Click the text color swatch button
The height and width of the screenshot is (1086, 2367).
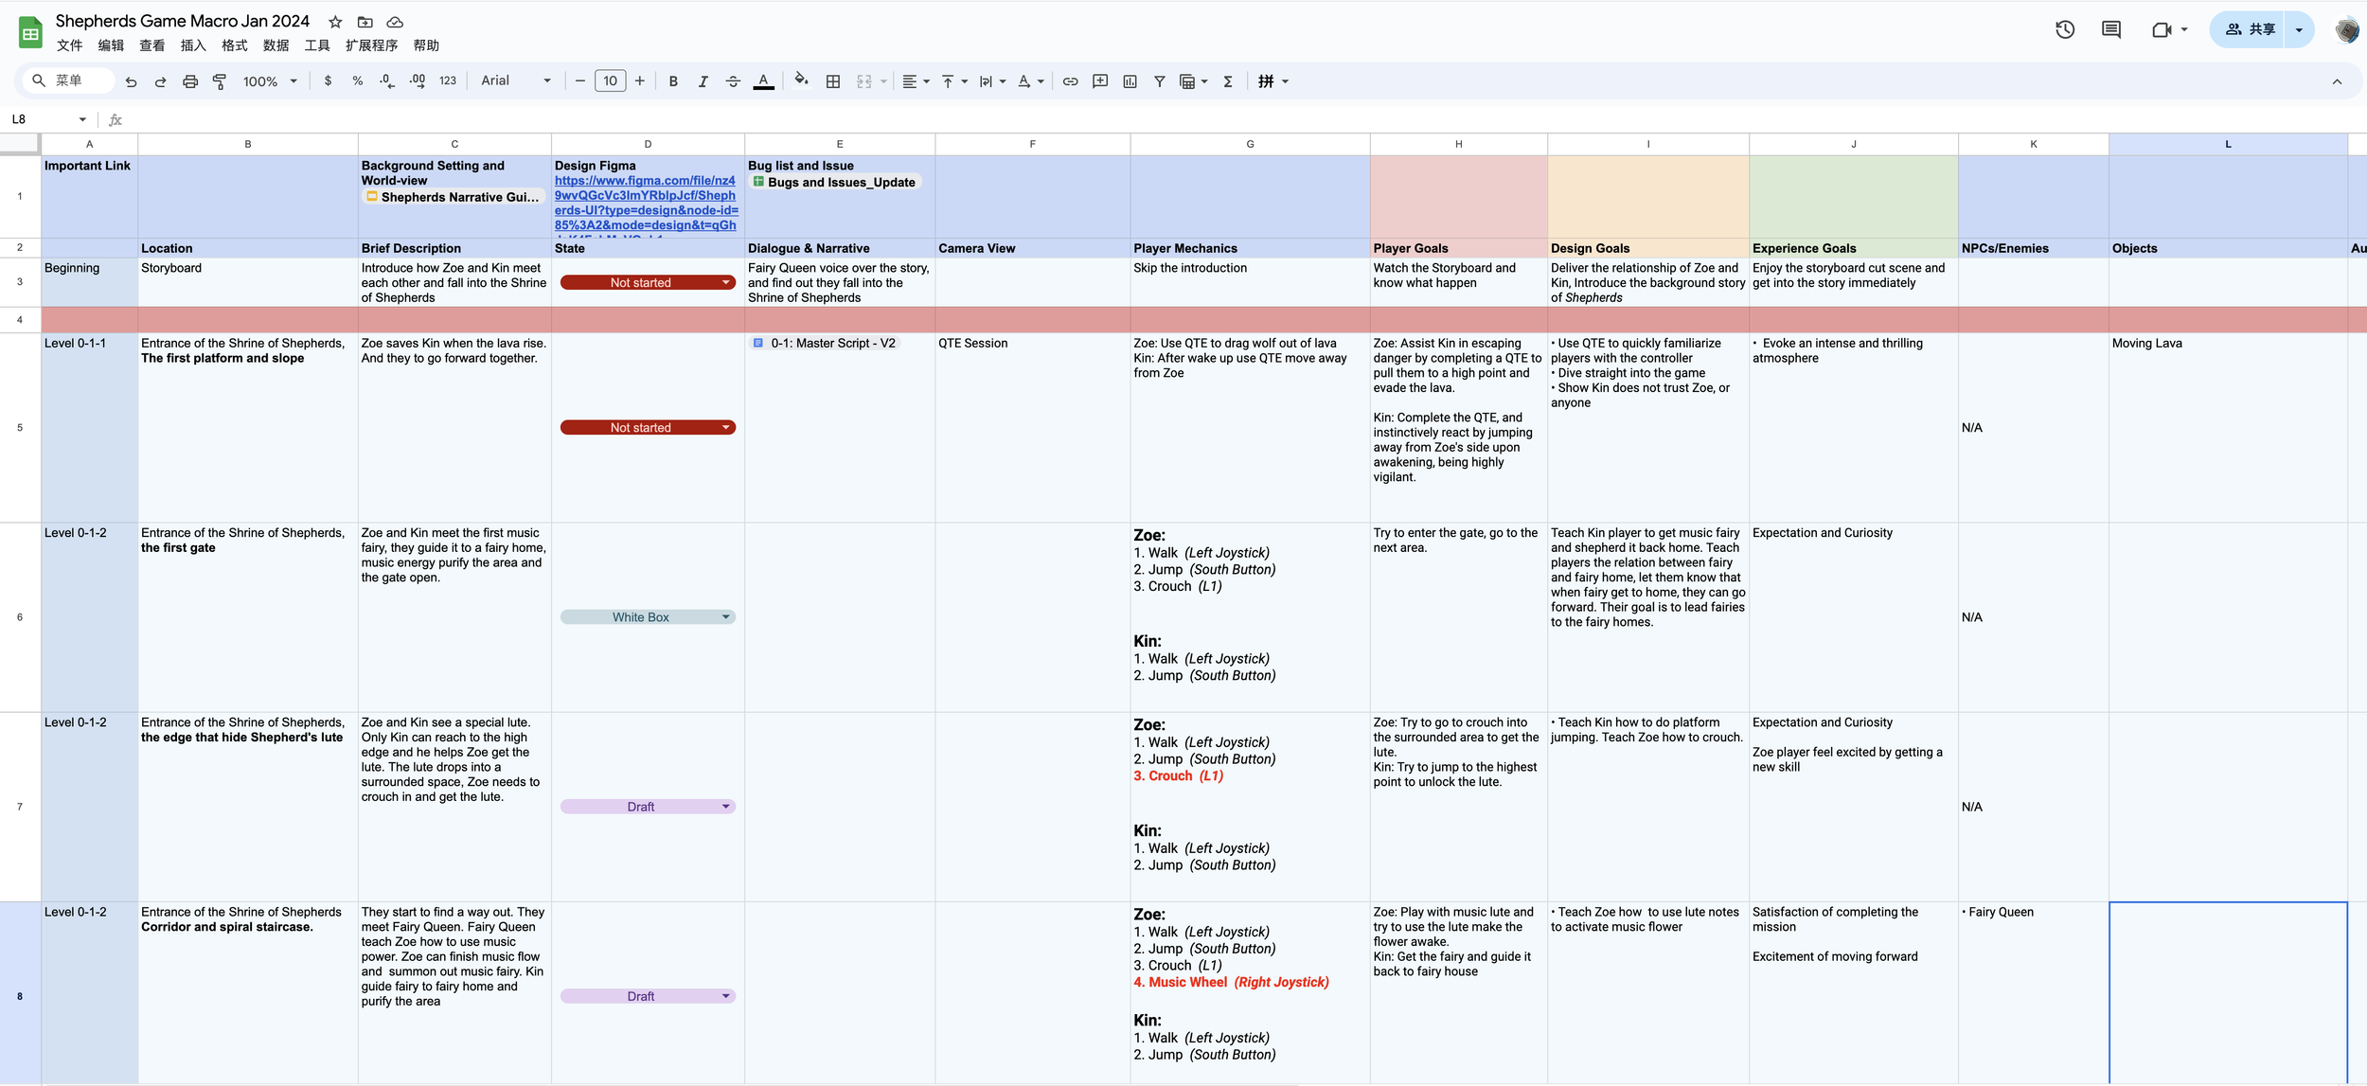763,81
